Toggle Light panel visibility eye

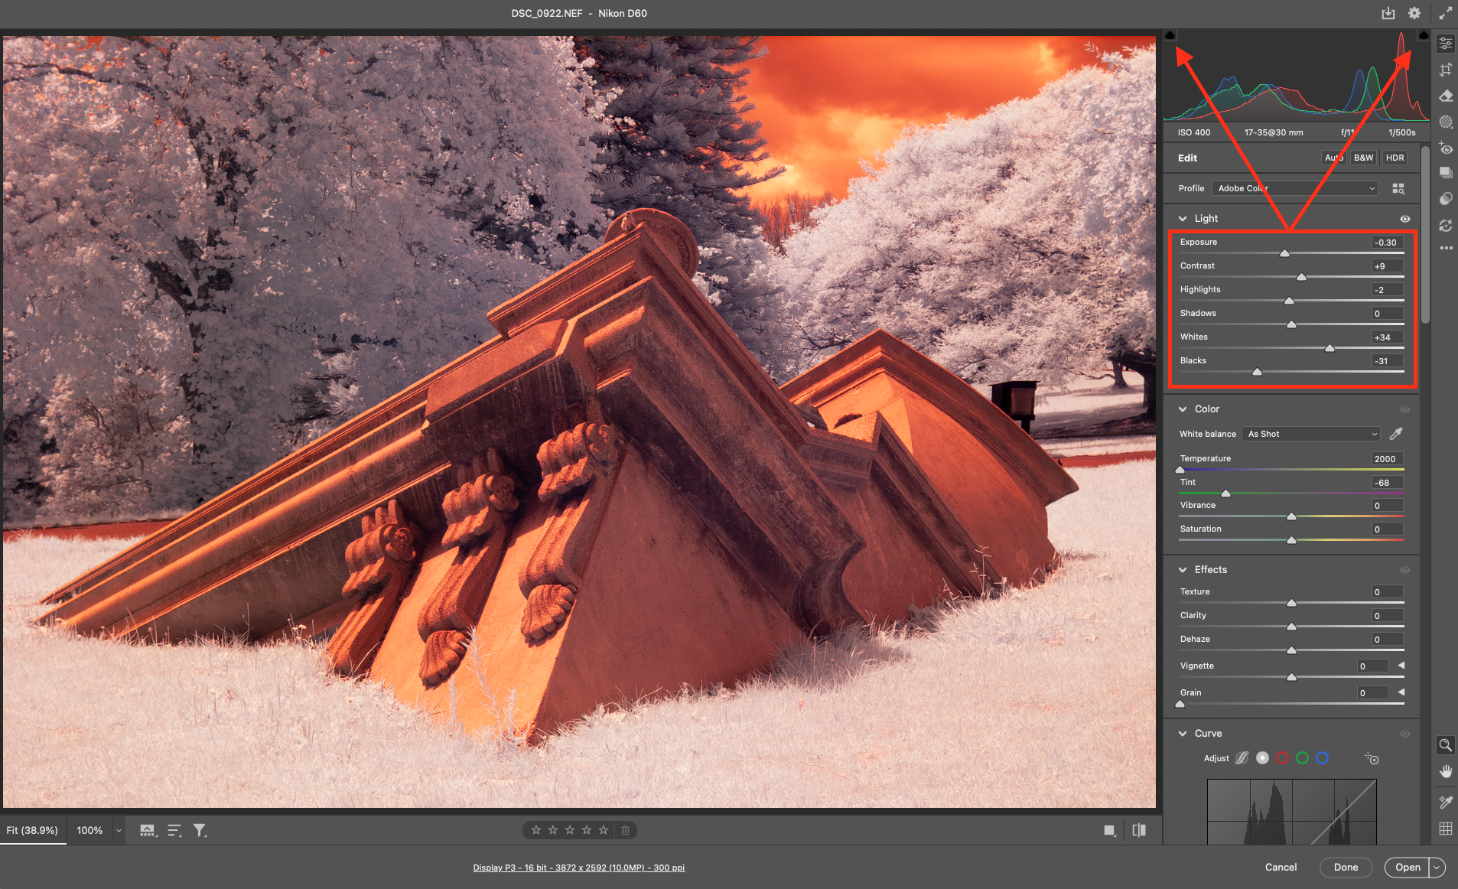tap(1405, 219)
